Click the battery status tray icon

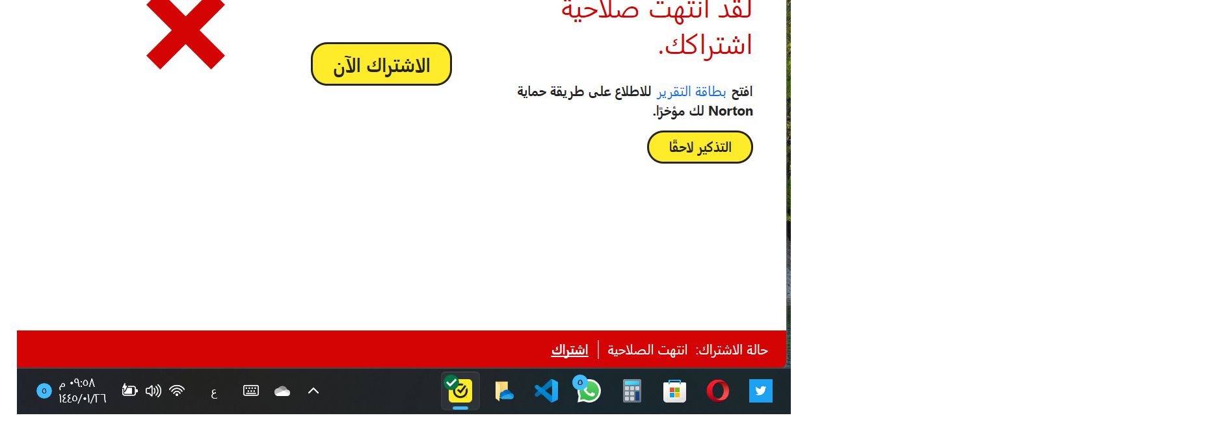(129, 390)
